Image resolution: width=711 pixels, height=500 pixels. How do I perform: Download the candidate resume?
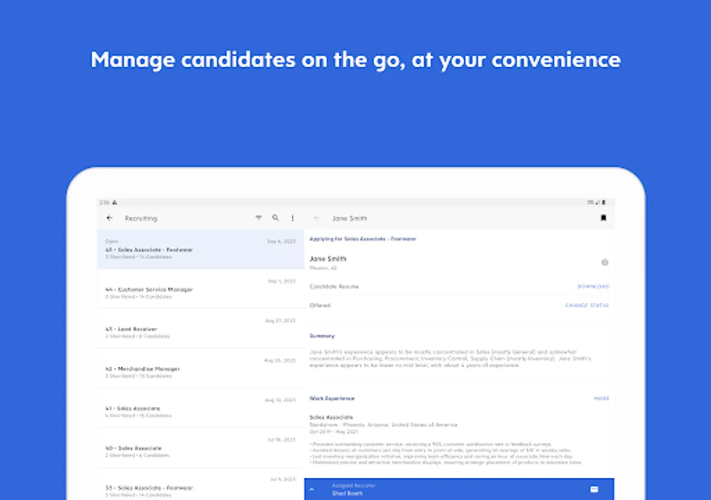pyautogui.click(x=593, y=287)
